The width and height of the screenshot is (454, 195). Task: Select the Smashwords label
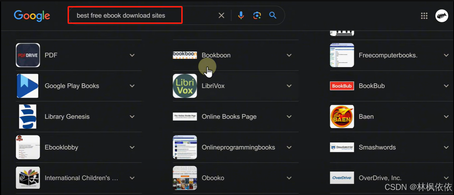[x=377, y=147]
